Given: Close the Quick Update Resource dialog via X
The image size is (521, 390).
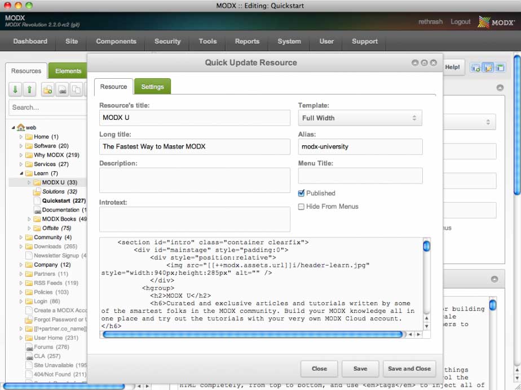Looking at the screenshot, I should pyautogui.click(x=433, y=62).
